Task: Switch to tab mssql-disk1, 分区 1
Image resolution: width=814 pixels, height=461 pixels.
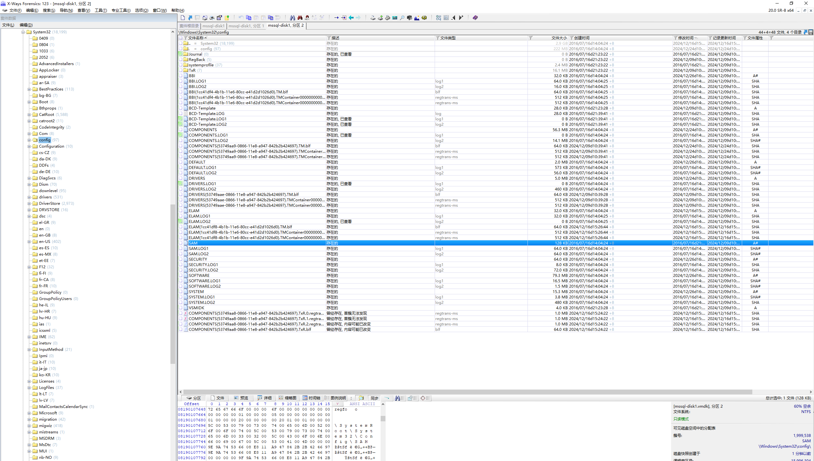Action: [x=246, y=26]
